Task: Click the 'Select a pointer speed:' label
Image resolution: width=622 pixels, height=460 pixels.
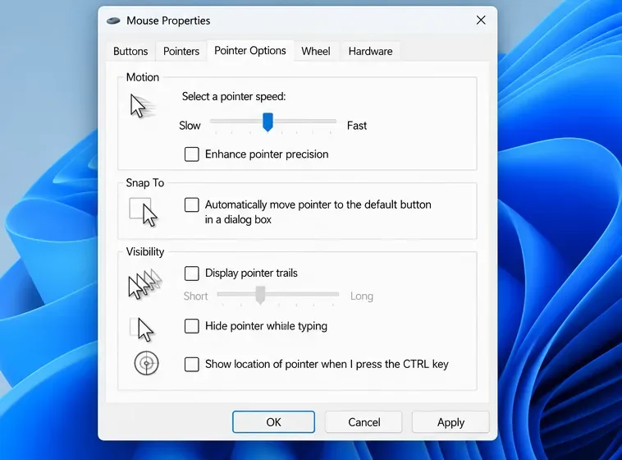Action: 234,97
